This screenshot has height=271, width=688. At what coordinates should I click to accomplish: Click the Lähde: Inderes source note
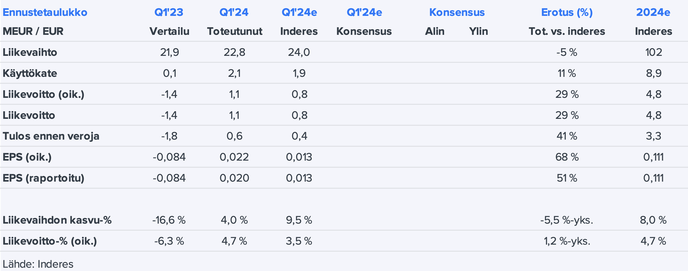pos(38,264)
